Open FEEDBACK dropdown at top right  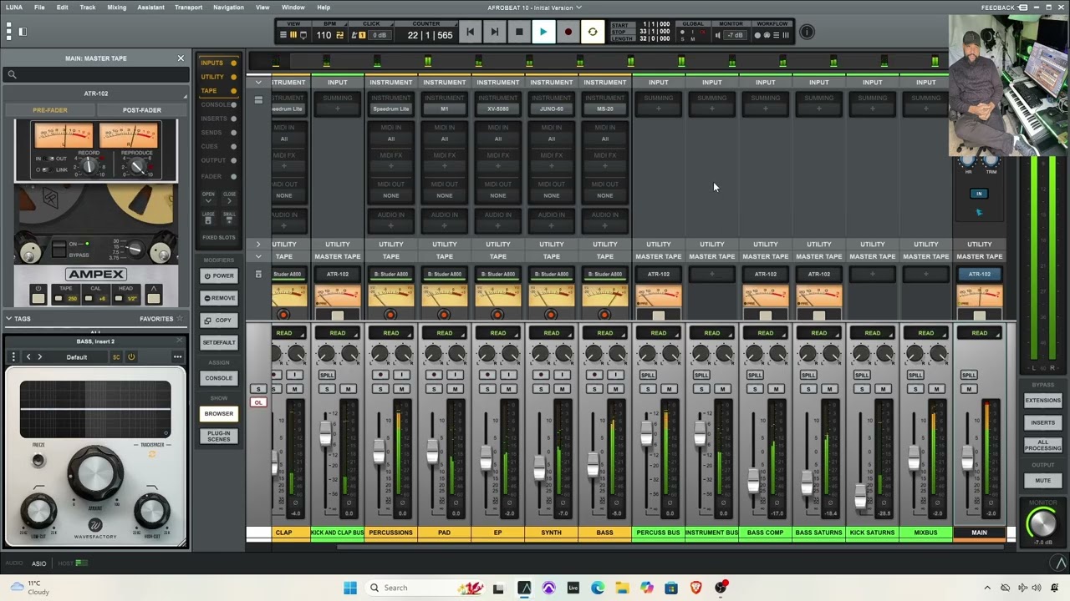pyautogui.click(x=1002, y=8)
